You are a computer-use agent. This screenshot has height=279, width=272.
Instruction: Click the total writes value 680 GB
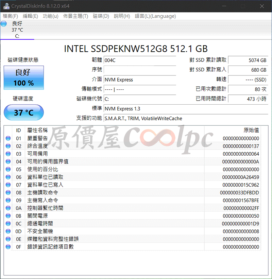click(x=248, y=70)
